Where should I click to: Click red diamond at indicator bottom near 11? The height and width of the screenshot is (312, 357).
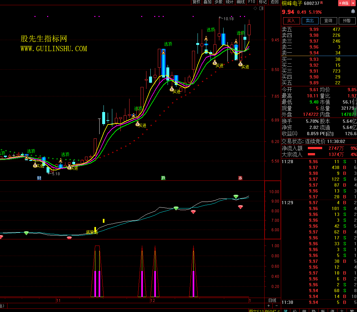[x=69, y=238]
